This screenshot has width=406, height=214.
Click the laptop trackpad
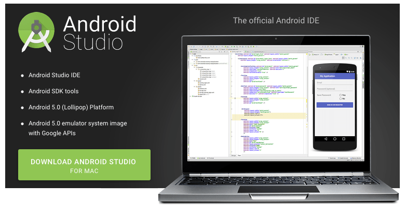tap(279, 190)
